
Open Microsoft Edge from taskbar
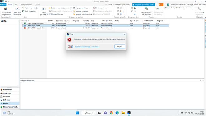(117, 113)
